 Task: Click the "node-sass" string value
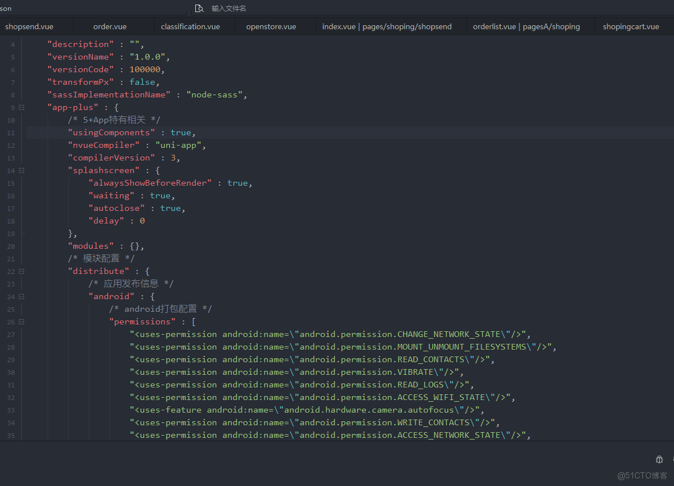[216, 95]
